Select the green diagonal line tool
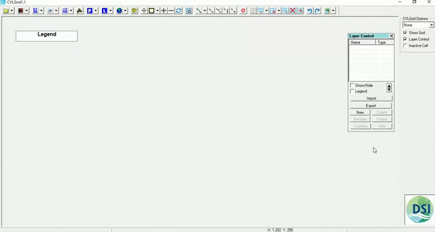 coord(198,11)
